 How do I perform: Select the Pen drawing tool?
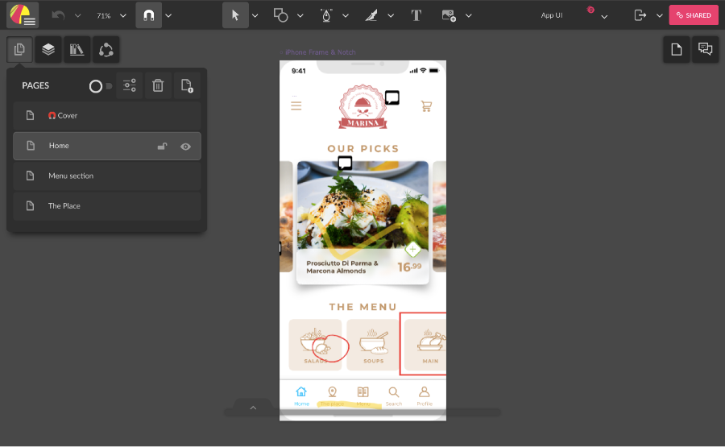pyautogui.click(x=326, y=15)
